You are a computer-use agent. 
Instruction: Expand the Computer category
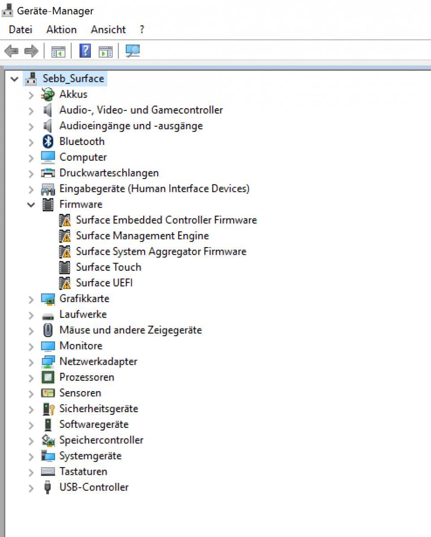[31, 158]
